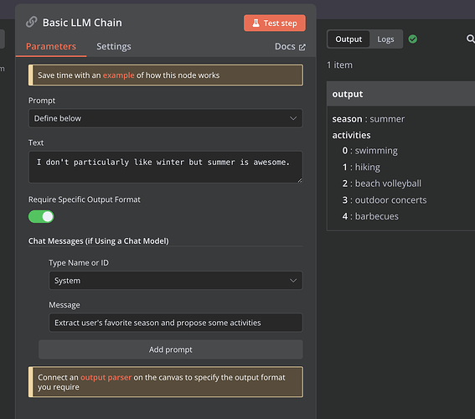Open the Parameters tab
Screen dimensions: 475x419
click(51, 46)
